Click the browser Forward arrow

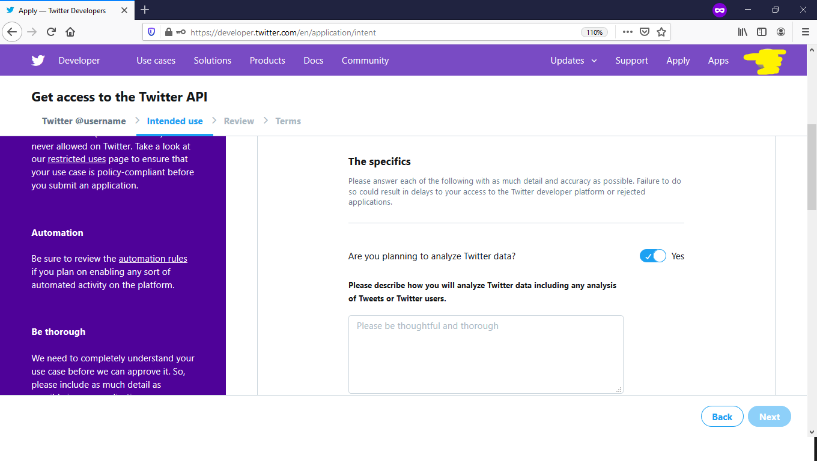pyautogui.click(x=32, y=32)
